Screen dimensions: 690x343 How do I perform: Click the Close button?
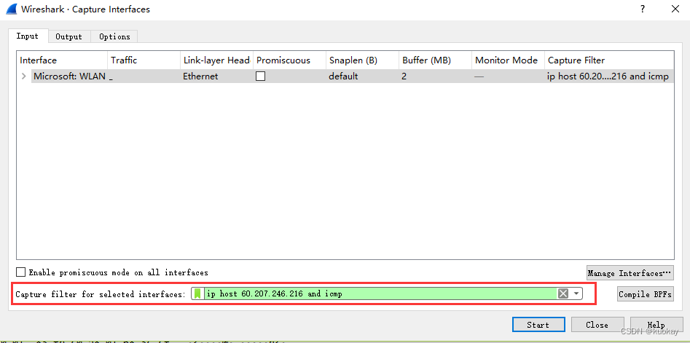[597, 325]
